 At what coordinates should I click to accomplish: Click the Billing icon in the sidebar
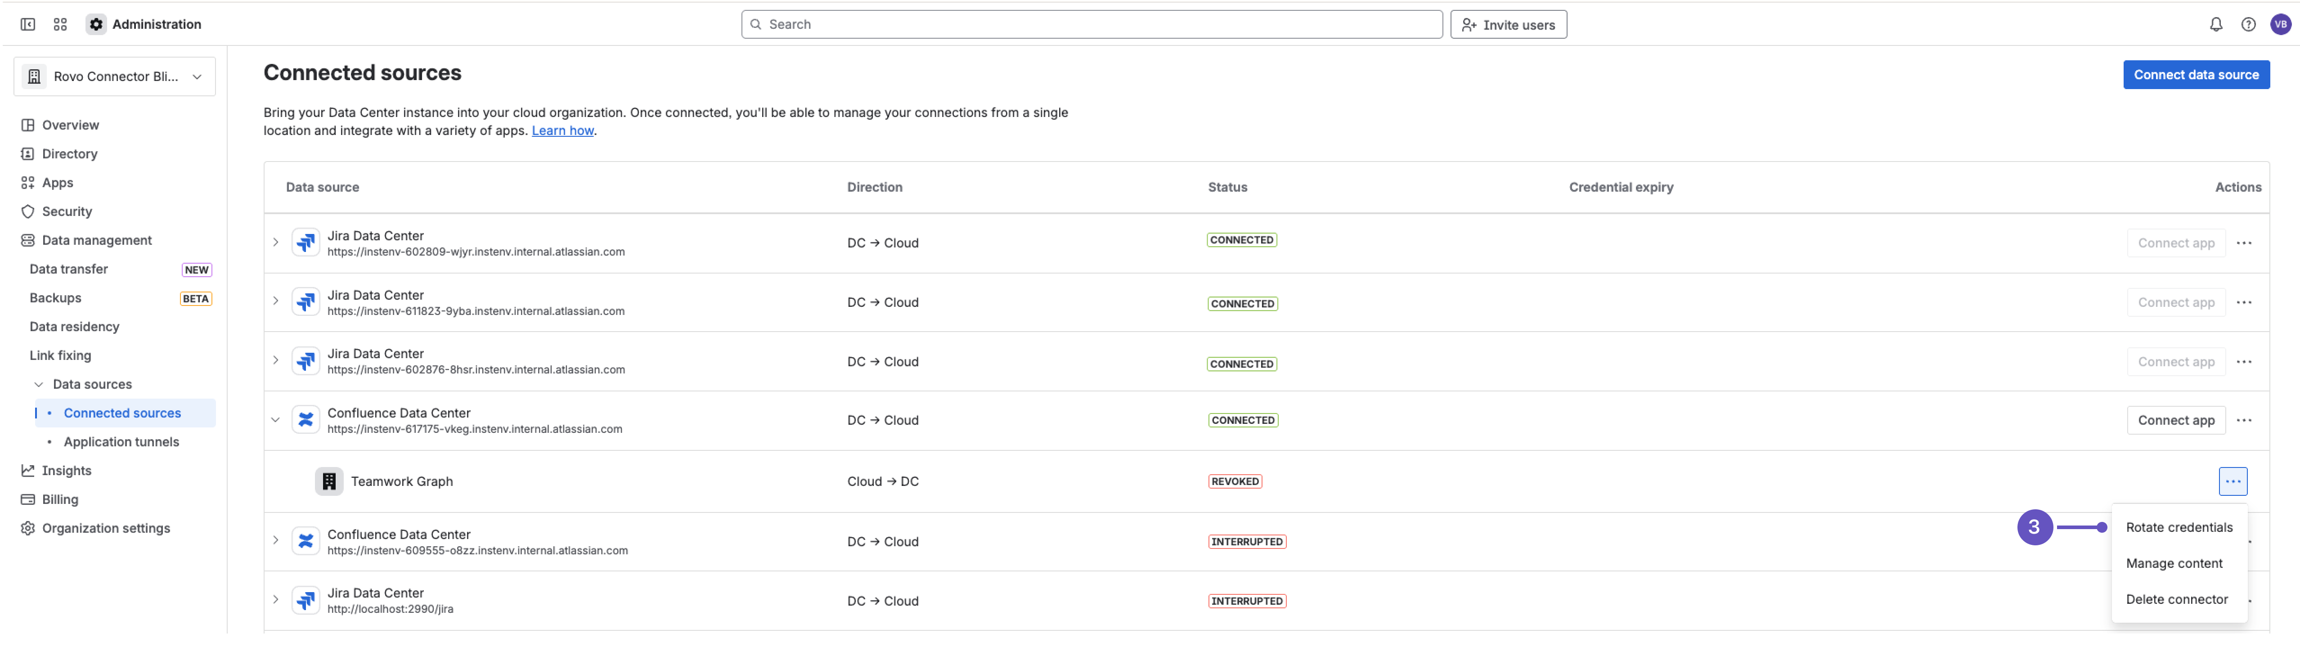(28, 499)
